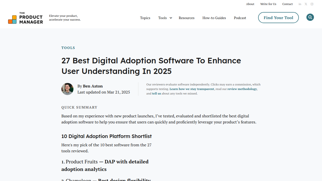Click the article title heading
This screenshot has width=322, height=181.
click(x=151, y=66)
